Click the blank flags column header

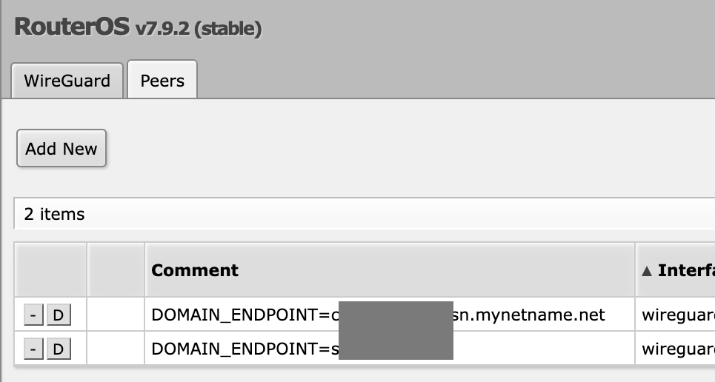116,270
